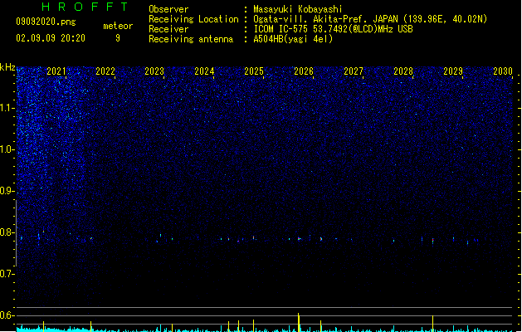Image resolution: width=522 pixels, height=332 pixels.
Task: Click the 2025 time axis marker
Action: pyautogui.click(x=254, y=71)
